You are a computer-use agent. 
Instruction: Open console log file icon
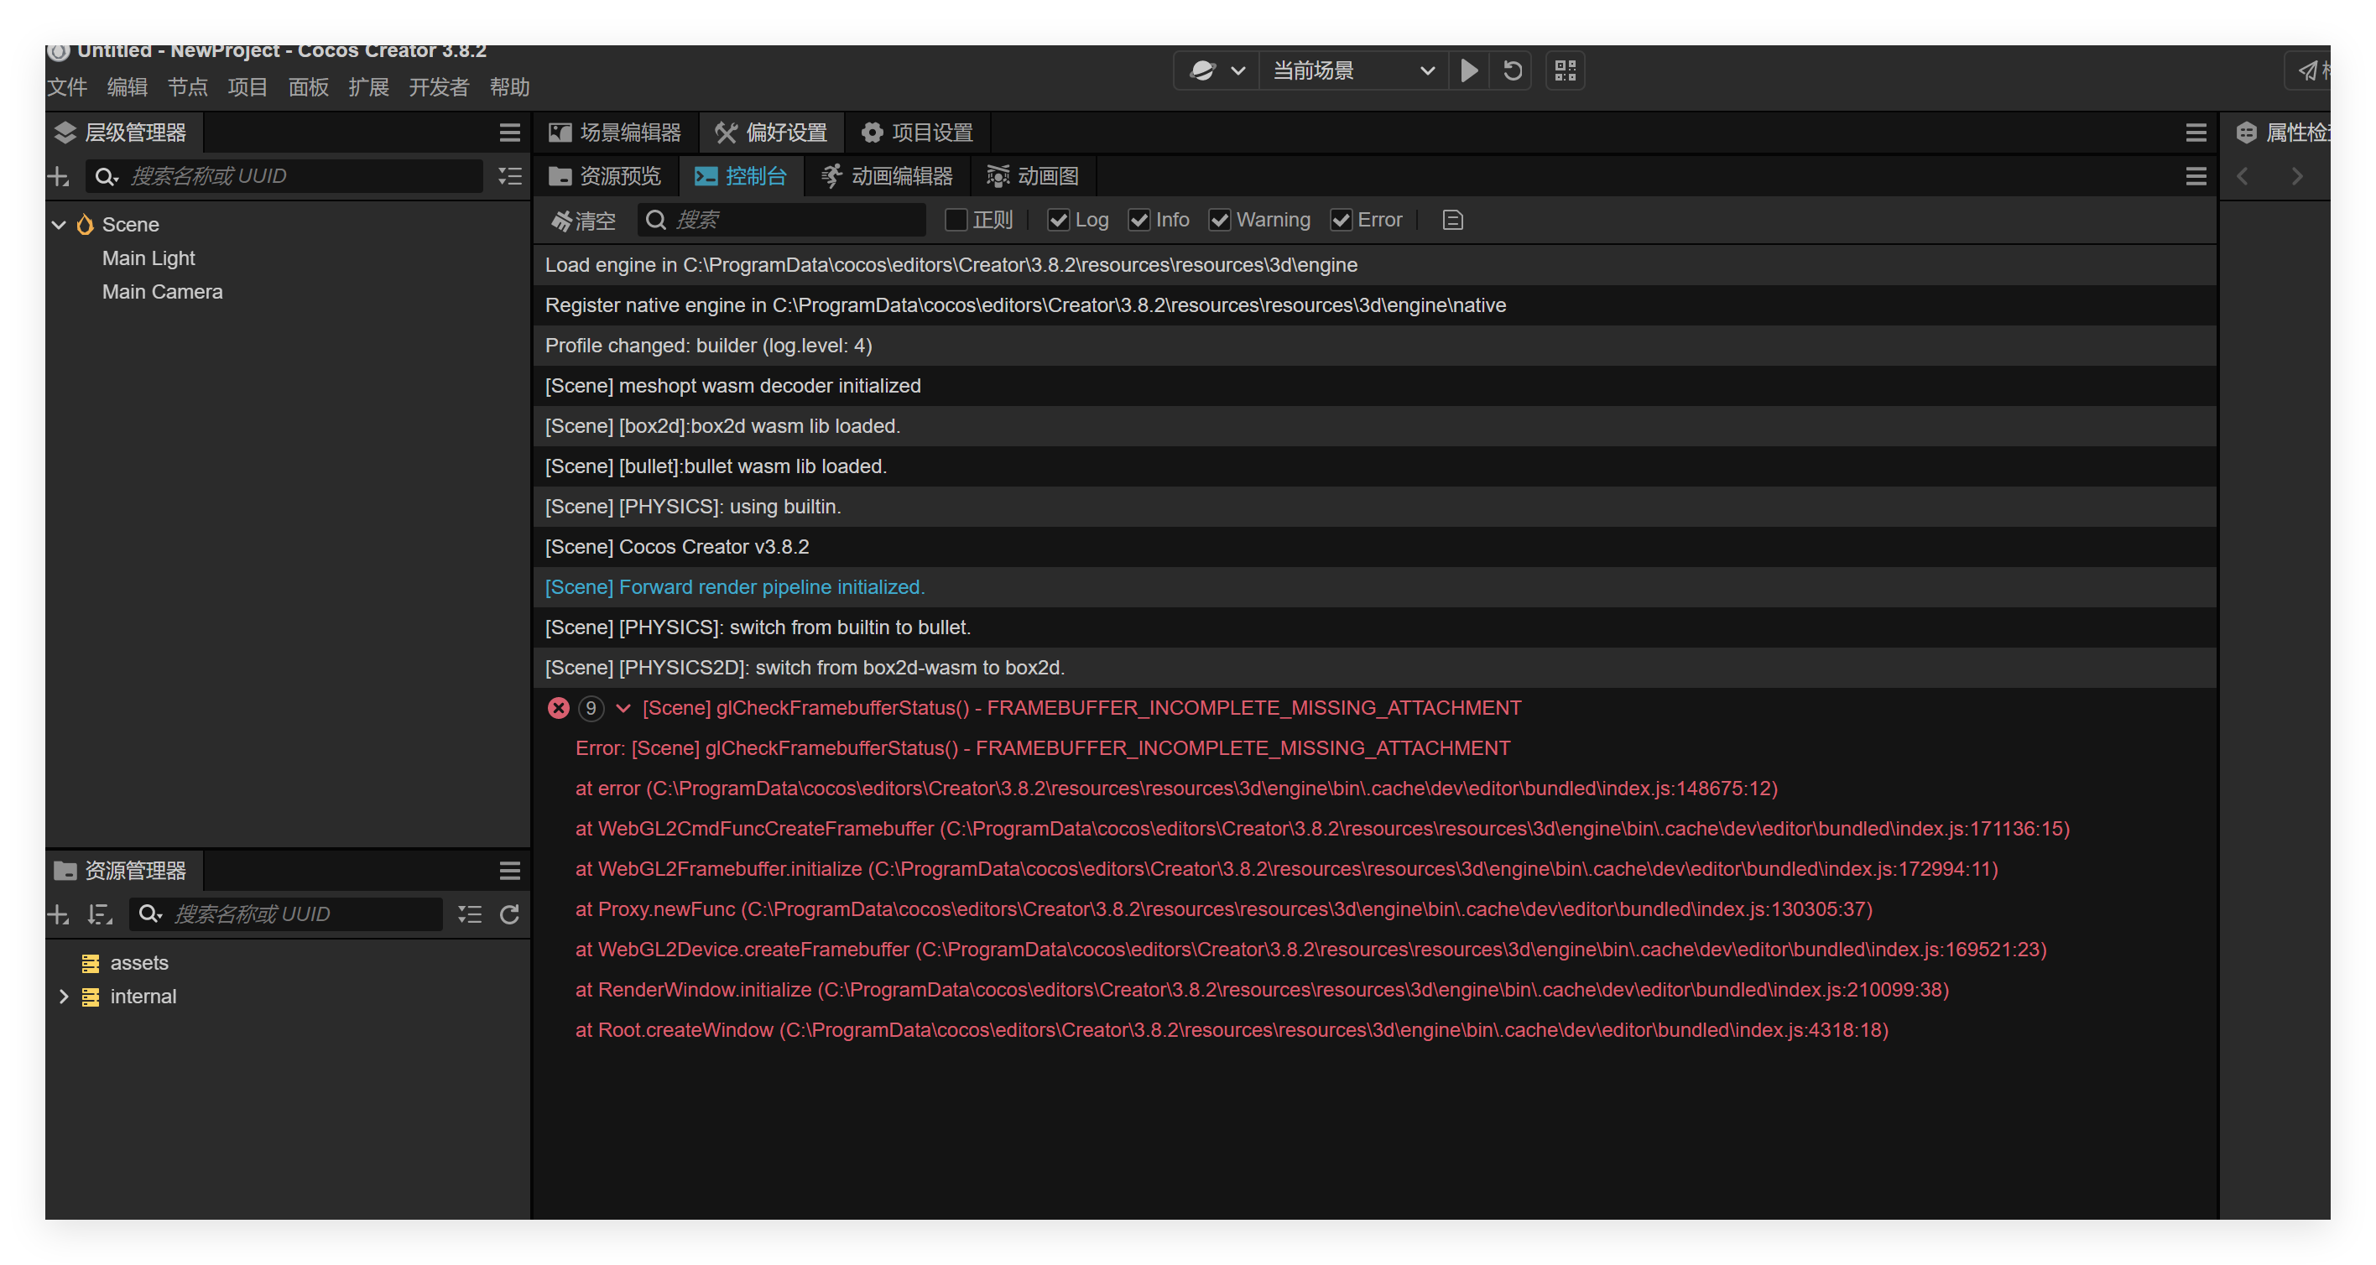[x=1453, y=220]
